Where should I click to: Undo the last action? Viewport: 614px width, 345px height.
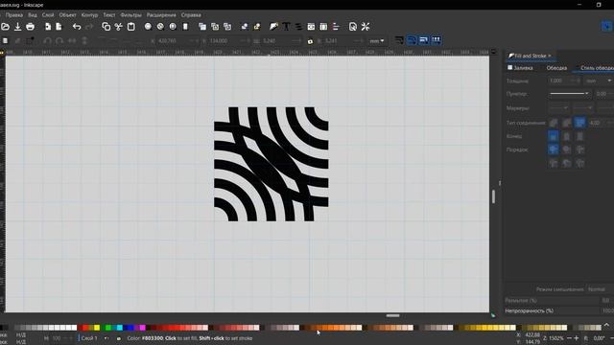(x=77, y=27)
